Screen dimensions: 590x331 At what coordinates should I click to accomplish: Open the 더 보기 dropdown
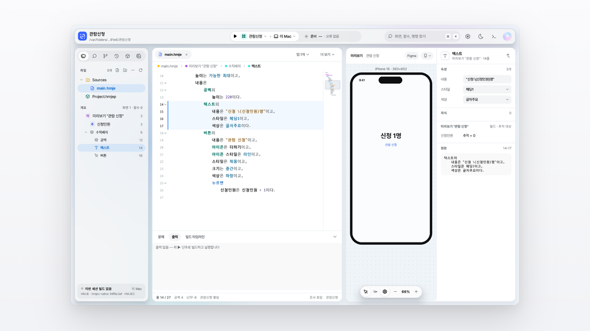click(x=327, y=55)
